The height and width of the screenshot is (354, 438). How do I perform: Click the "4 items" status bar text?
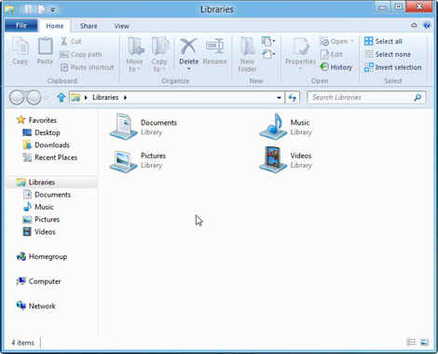pos(22,343)
